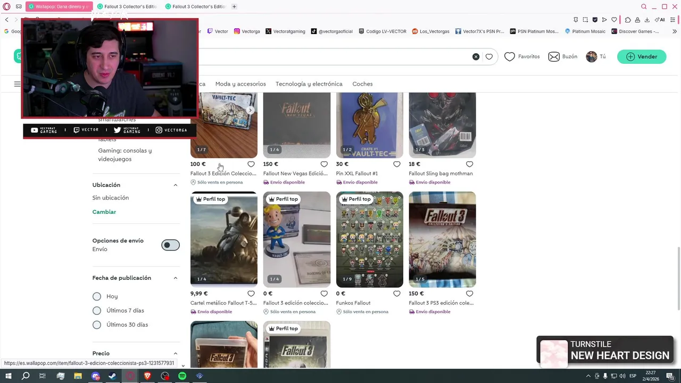Image resolution: width=681 pixels, height=383 pixels.
Task: Select Gaming: consolas y videojuegos category
Action: click(x=124, y=155)
